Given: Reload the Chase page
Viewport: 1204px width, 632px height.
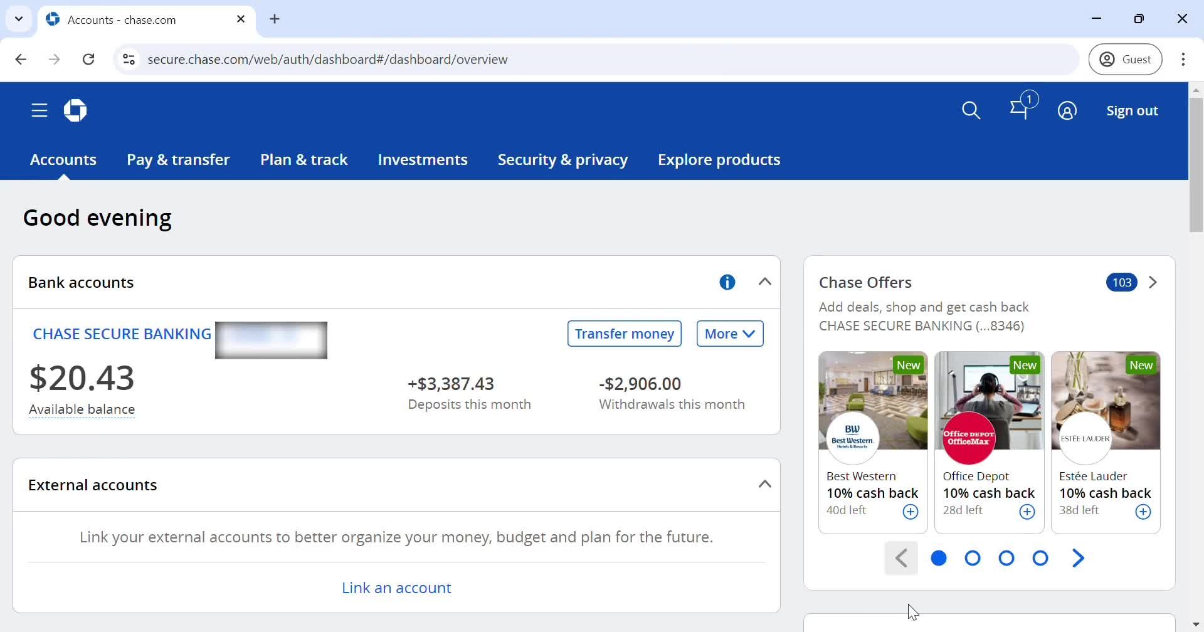Looking at the screenshot, I should coord(89,60).
